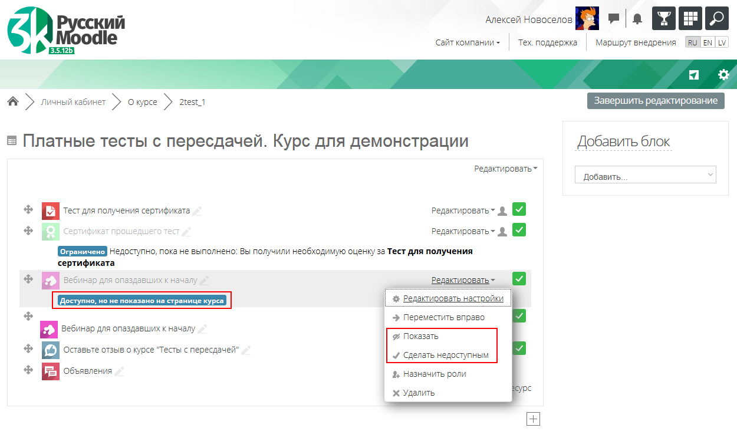The image size is (737, 431).
Task: Click pencil icon next to Объявления
Action: pyautogui.click(x=120, y=371)
